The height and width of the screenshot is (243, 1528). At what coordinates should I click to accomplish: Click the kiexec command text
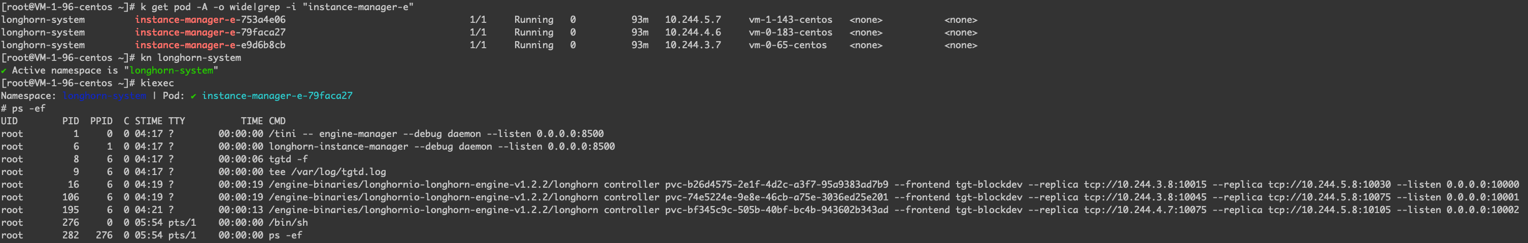157,83
